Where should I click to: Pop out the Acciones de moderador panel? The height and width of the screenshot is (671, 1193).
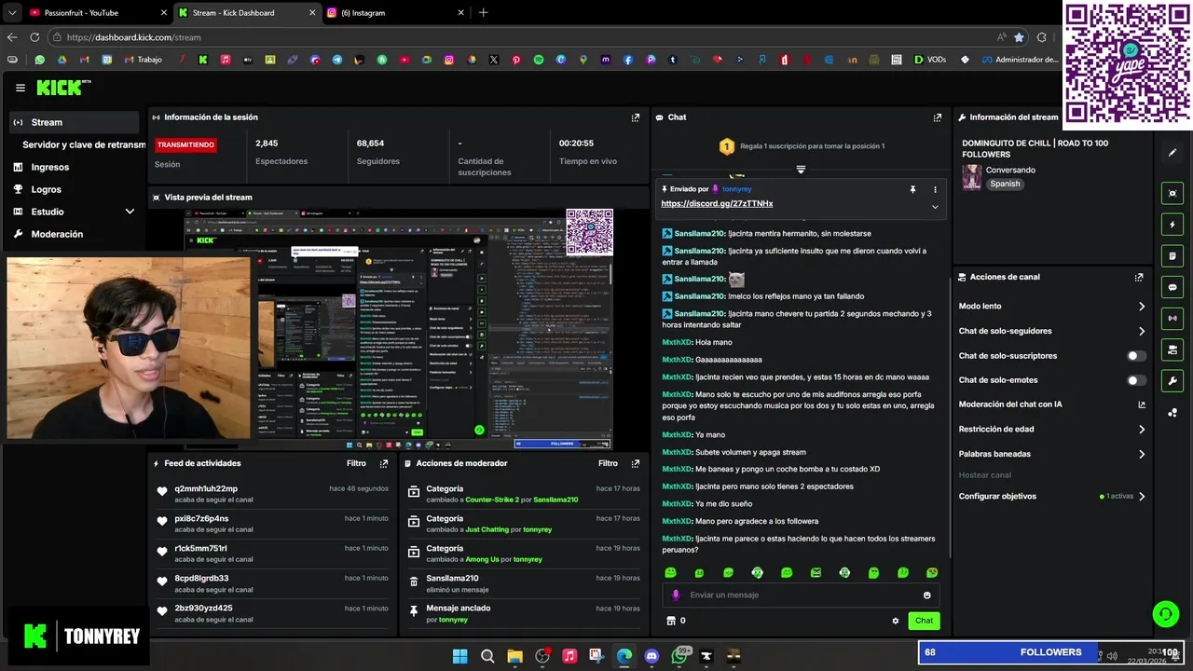(x=636, y=463)
